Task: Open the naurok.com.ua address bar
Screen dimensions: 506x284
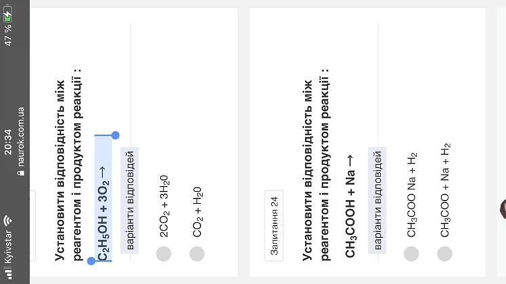Action: pyautogui.click(x=20, y=141)
